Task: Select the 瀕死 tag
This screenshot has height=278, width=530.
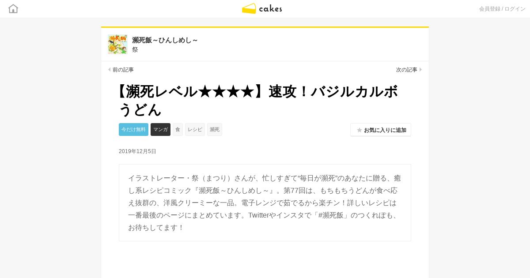Action: (215, 129)
